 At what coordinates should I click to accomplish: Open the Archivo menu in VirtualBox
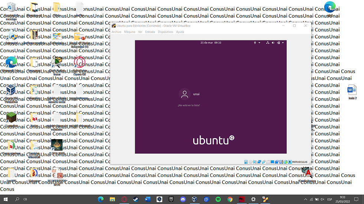tap(116, 32)
